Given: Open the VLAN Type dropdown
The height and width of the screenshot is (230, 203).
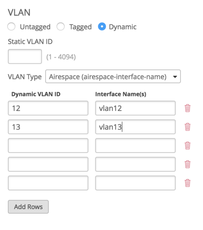Looking at the screenshot, I should [x=113, y=77].
